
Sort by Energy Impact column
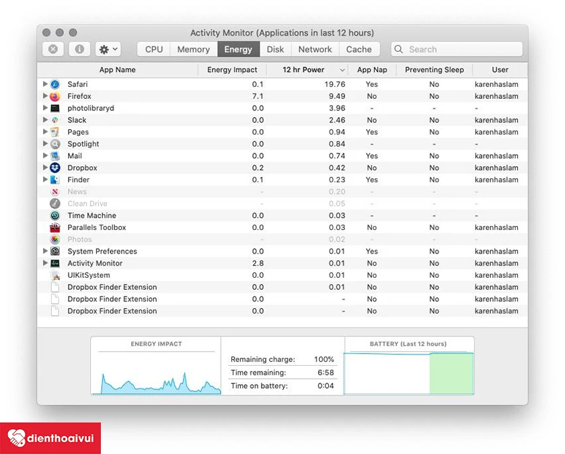click(x=232, y=70)
